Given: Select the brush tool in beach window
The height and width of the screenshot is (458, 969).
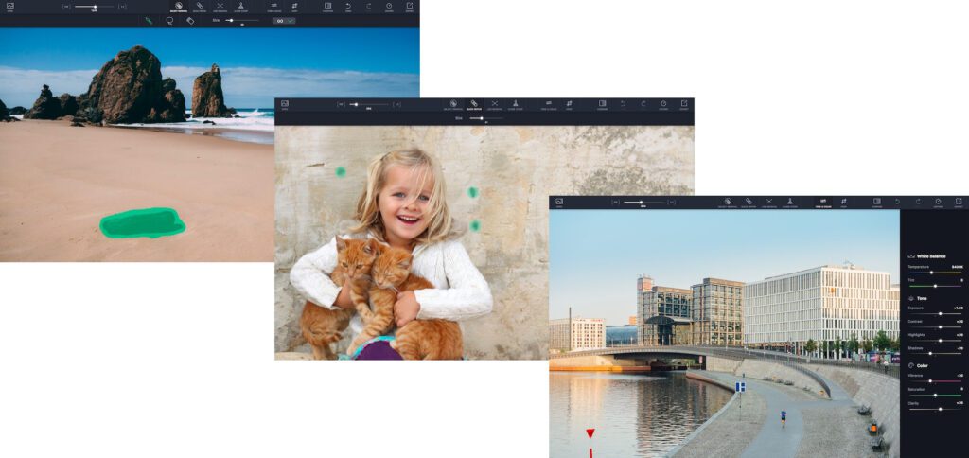Looking at the screenshot, I should tap(149, 20).
